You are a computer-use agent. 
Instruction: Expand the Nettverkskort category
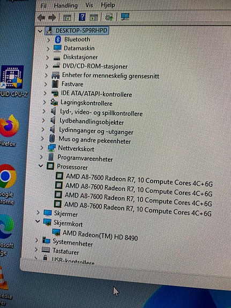(41, 148)
